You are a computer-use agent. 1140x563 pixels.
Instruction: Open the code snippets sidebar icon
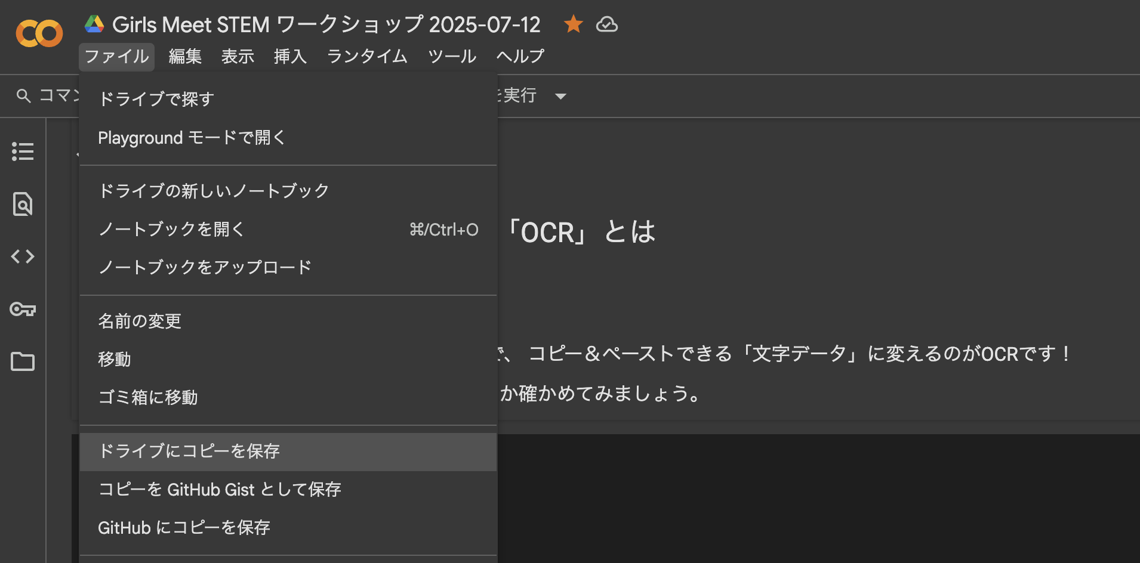(x=23, y=256)
